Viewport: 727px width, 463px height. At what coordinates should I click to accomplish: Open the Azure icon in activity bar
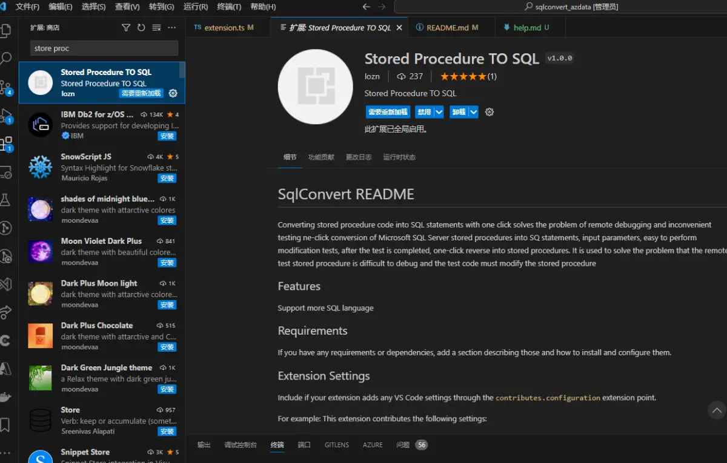(5, 368)
